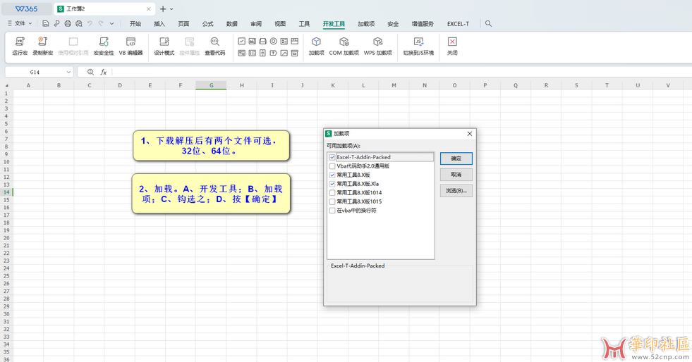This screenshot has height=362, width=692.
Task: Open the Name Box dropdown arrow
Action: point(68,72)
